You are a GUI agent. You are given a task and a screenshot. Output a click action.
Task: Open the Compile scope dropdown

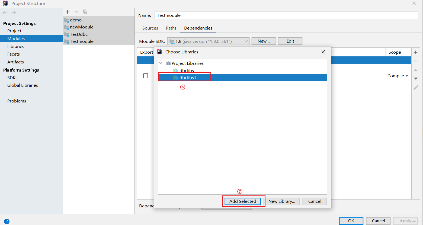tap(398, 76)
